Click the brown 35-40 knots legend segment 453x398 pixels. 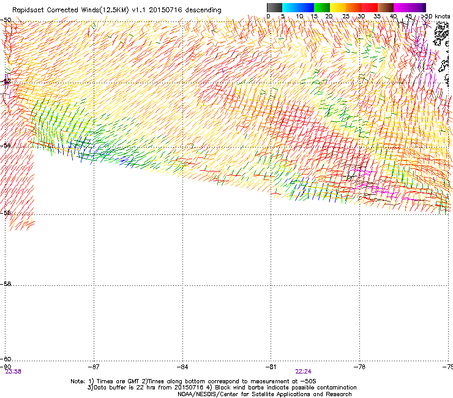click(386, 7)
